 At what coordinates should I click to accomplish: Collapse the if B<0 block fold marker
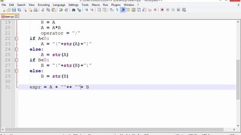coord(17,60)
